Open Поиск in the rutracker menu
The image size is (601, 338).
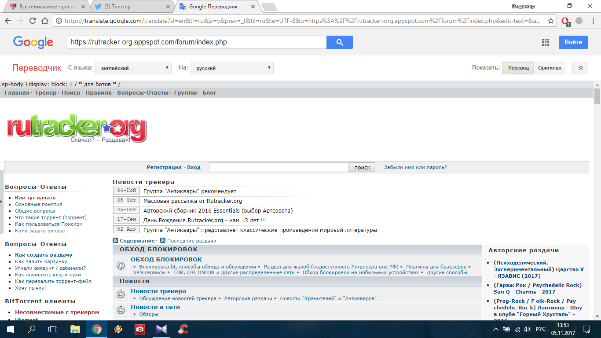pyautogui.click(x=71, y=93)
